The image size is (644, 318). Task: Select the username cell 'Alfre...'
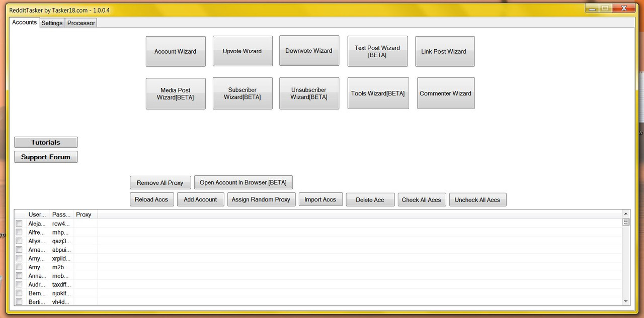coord(37,232)
